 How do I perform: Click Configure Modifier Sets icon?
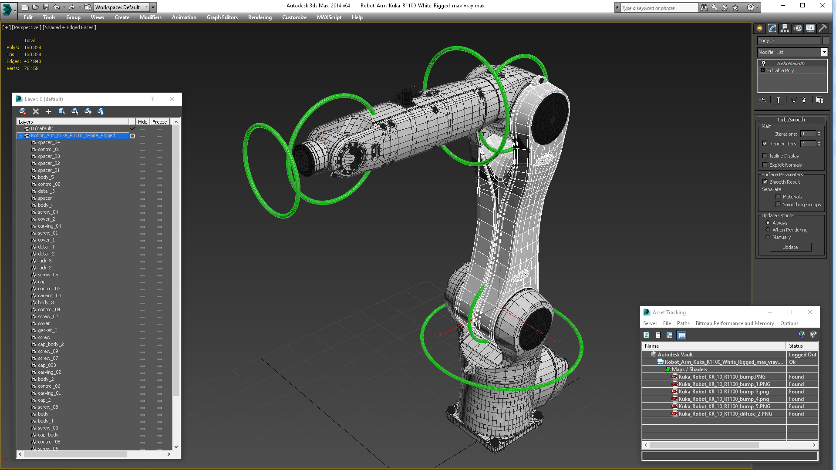pyautogui.click(x=819, y=100)
